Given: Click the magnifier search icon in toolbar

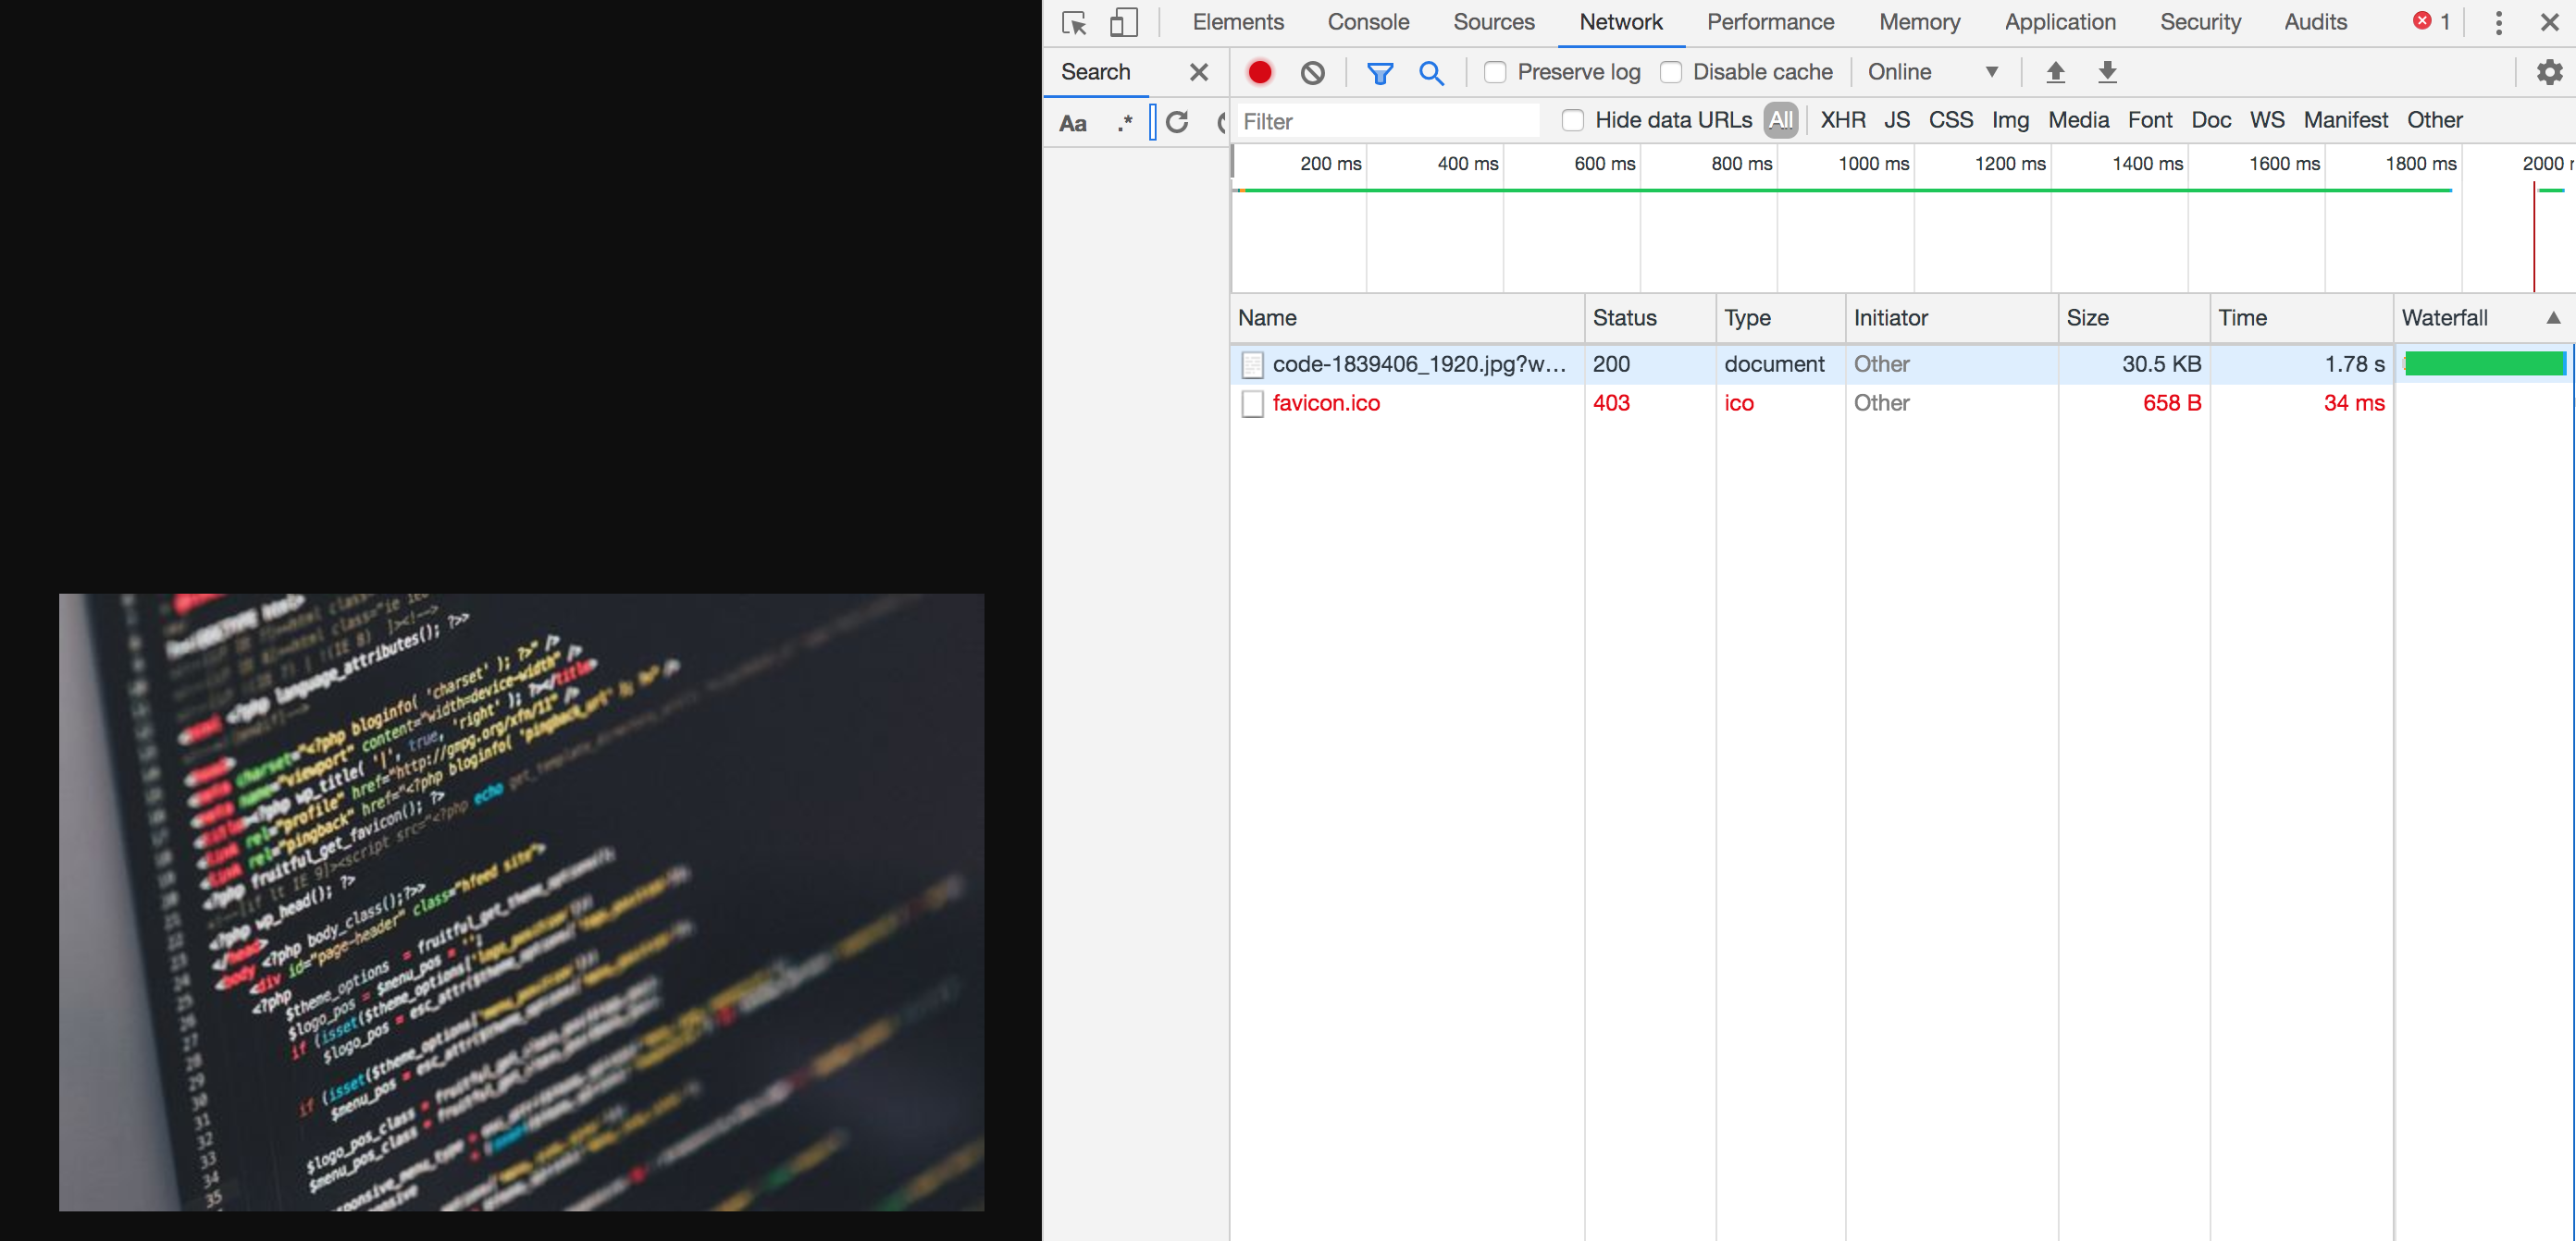Looking at the screenshot, I should coord(1431,72).
